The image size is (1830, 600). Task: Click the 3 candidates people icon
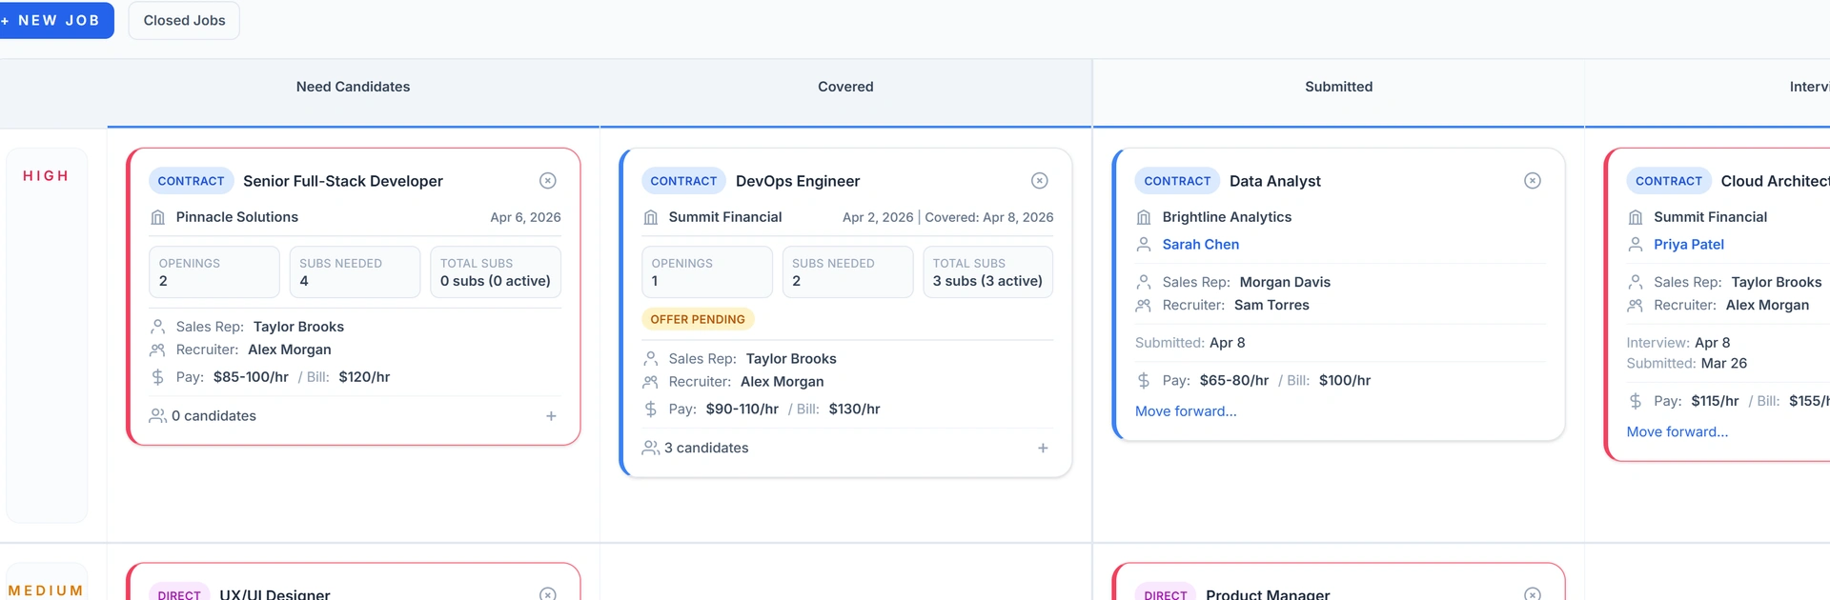651,448
